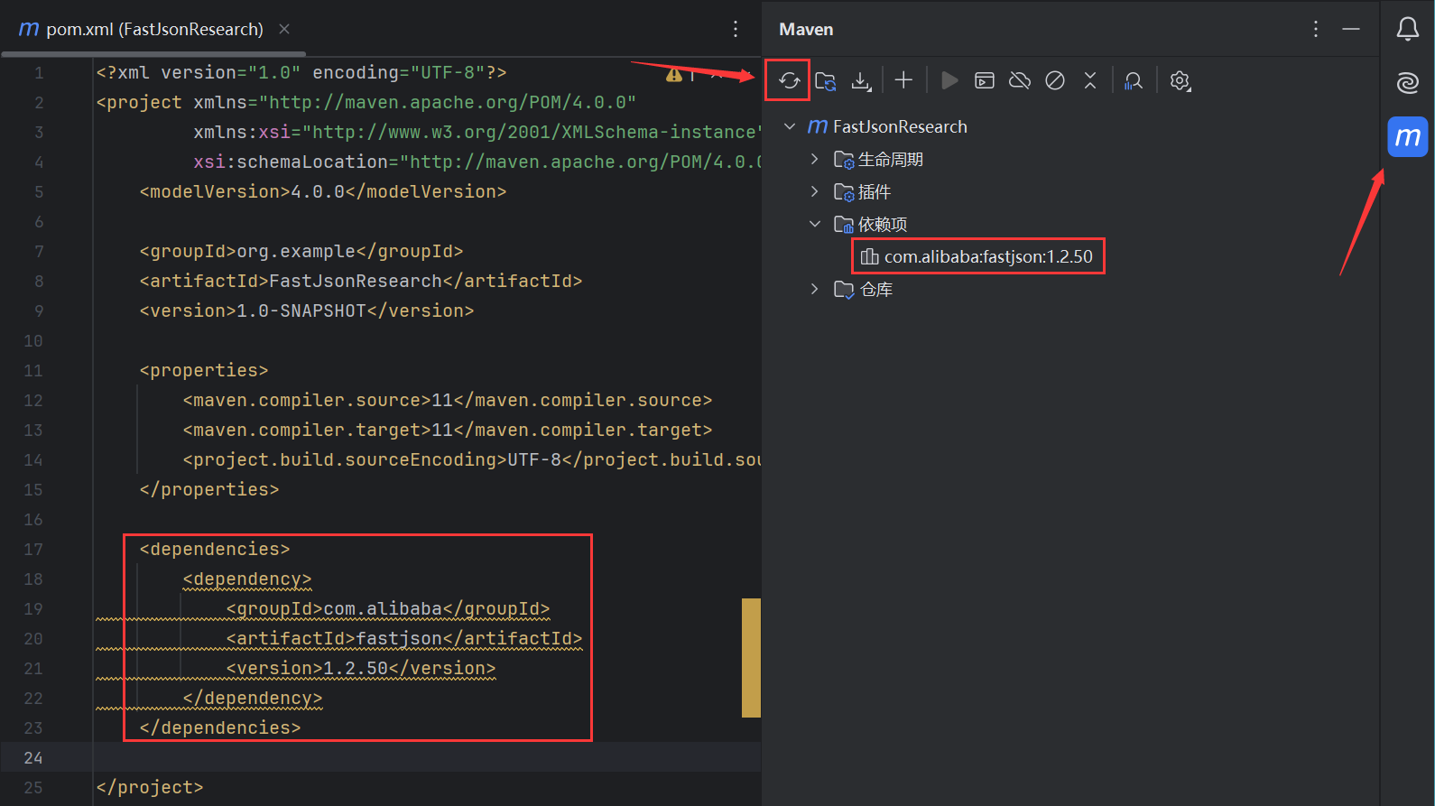Select the com.alibaba:fastjson:1.2.50 dependency

click(x=987, y=257)
